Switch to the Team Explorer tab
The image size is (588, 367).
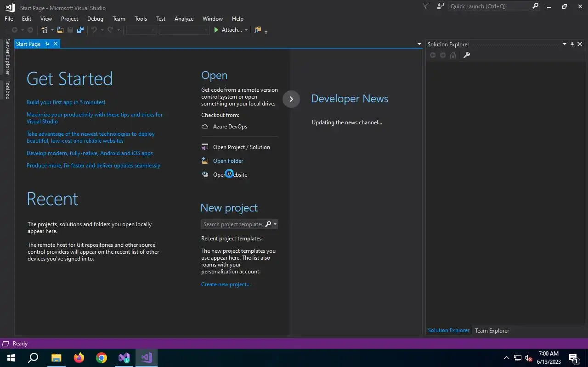[x=492, y=330]
